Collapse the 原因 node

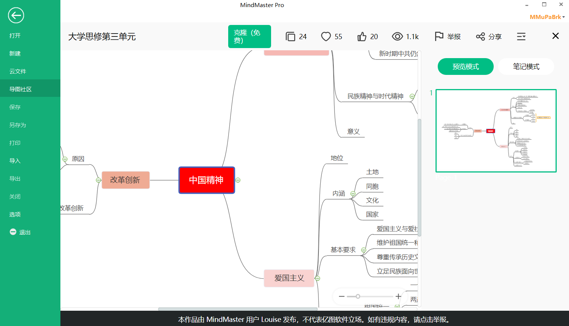pyautogui.click(x=65, y=159)
